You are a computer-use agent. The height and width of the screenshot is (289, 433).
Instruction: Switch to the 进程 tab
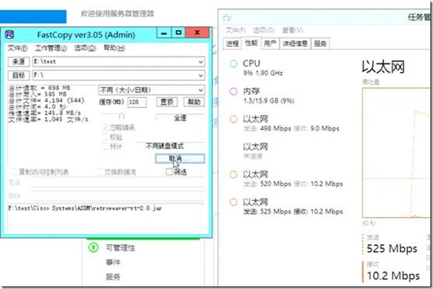[232, 43]
